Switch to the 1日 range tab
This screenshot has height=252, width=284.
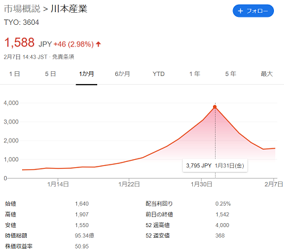[15, 74]
